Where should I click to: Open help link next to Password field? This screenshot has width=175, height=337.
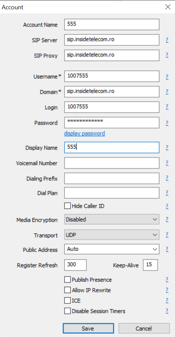(167, 123)
